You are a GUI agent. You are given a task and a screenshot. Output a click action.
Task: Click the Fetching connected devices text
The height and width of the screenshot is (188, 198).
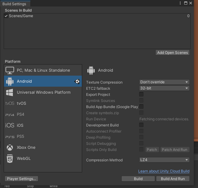coord(164,119)
